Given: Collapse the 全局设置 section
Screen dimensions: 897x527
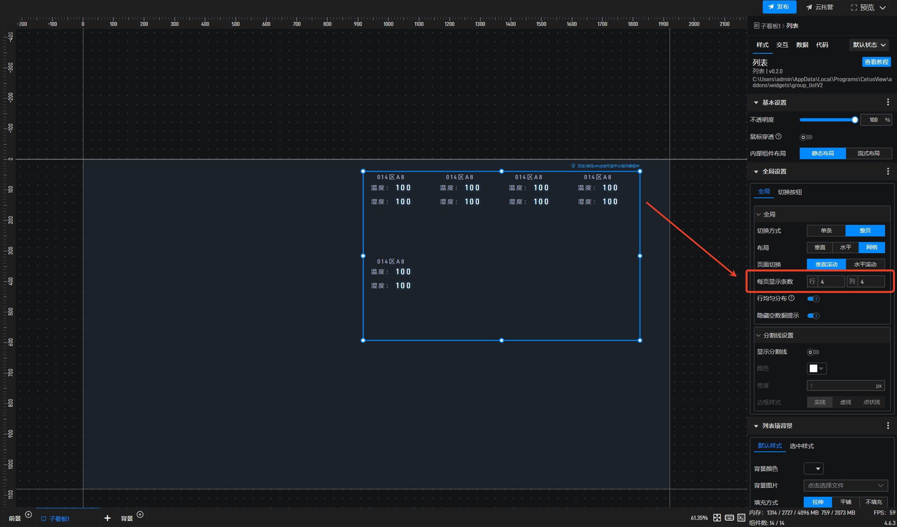Looking at the screenshot, I should click(756, 172).
